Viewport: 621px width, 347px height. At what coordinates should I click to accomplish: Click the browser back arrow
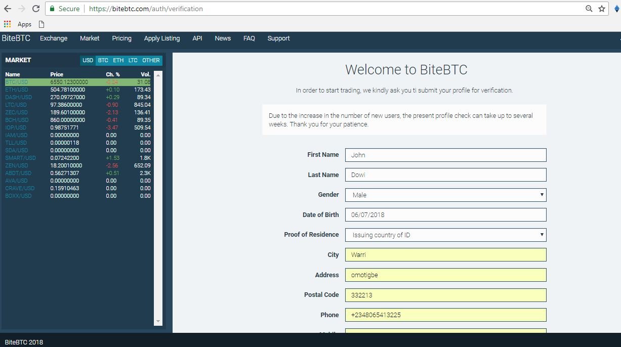click(x=8, y=9)
